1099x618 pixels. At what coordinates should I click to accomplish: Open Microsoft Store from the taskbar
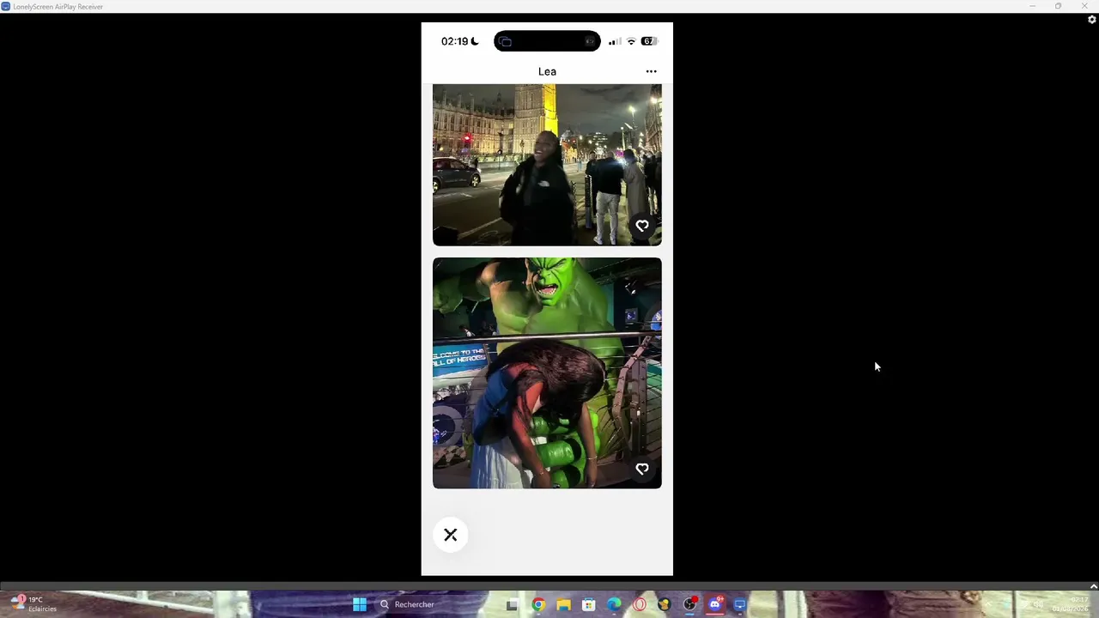tap(588, 604)
